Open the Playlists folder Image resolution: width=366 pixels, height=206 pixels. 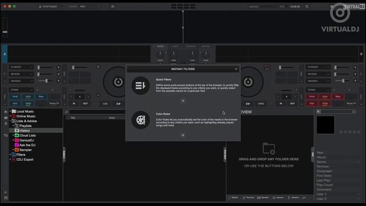pos(25,126)
